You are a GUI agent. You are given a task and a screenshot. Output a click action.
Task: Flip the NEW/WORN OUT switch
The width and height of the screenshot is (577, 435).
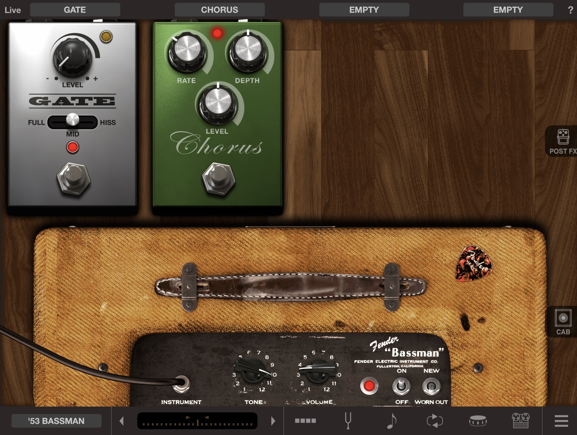click(431, 386)
